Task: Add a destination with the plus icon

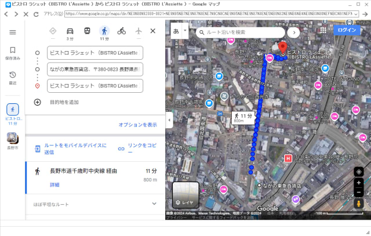Action: click(37, 102)
